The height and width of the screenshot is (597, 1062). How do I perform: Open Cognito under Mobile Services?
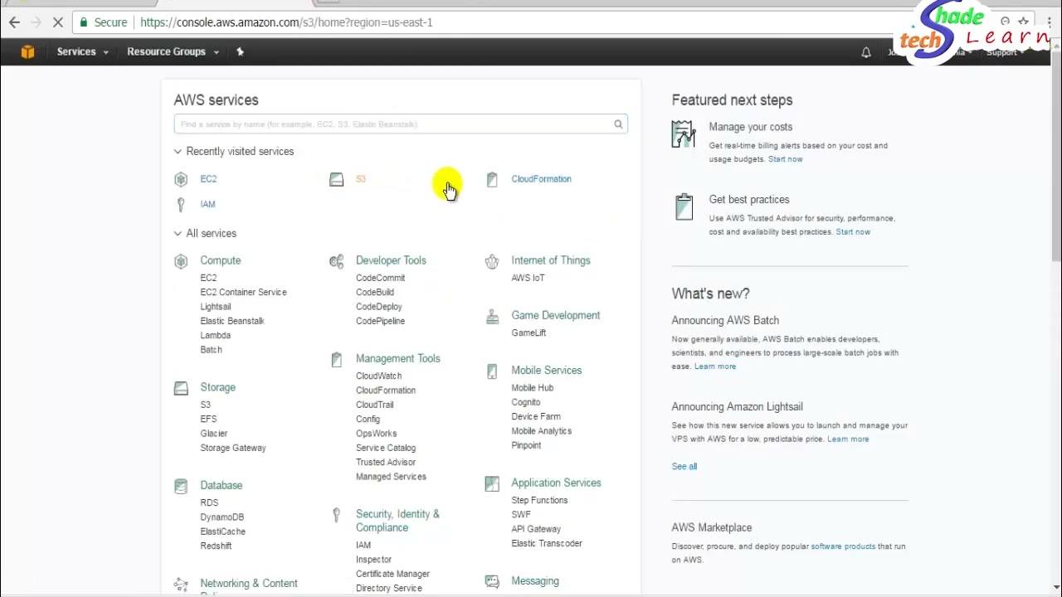pyautogui.click(x=525, y=402)
